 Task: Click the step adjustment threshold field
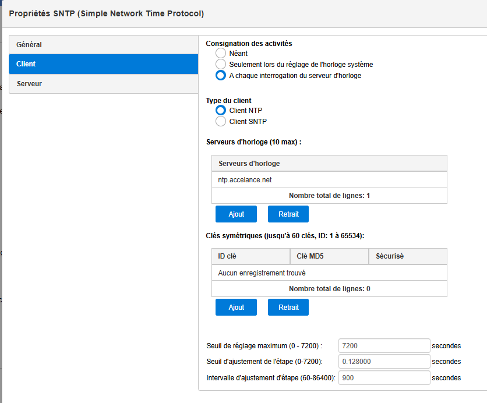(384, 362)
